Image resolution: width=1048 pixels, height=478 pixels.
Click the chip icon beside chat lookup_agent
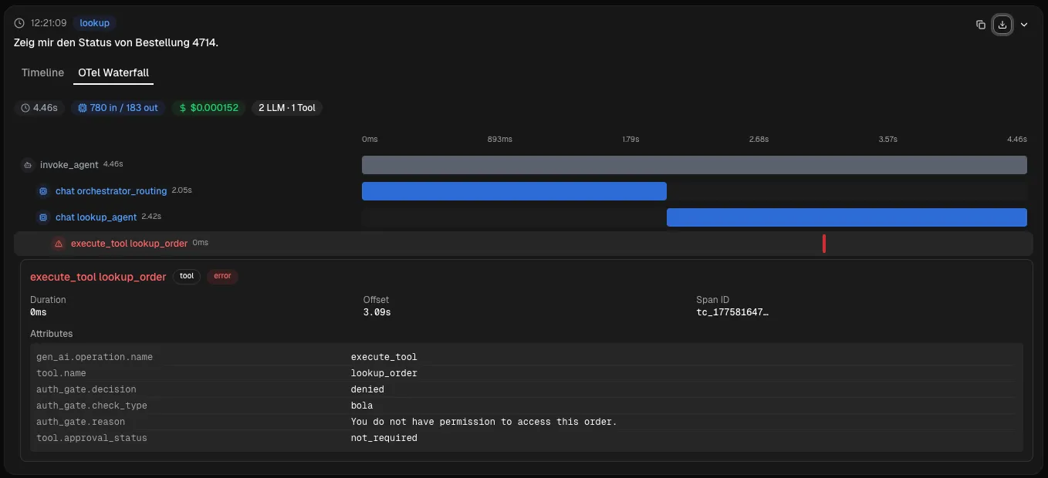pos(43,217)
